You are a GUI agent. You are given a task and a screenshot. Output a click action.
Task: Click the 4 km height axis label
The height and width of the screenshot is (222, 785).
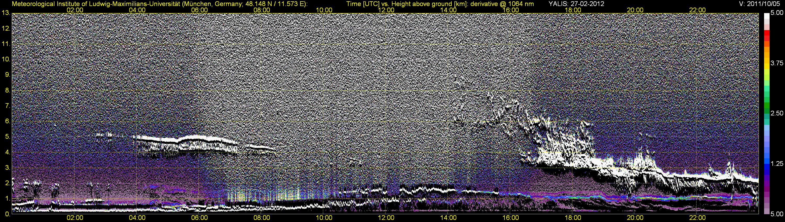8,152
